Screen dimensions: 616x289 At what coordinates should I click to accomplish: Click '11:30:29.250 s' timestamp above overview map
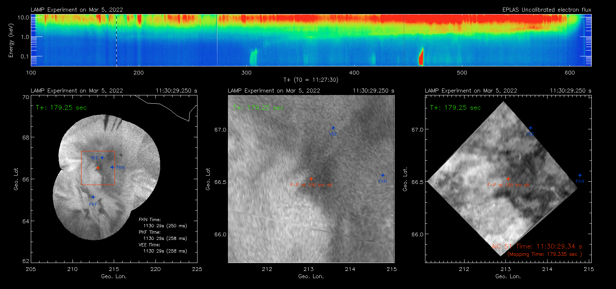pos(176,91)
